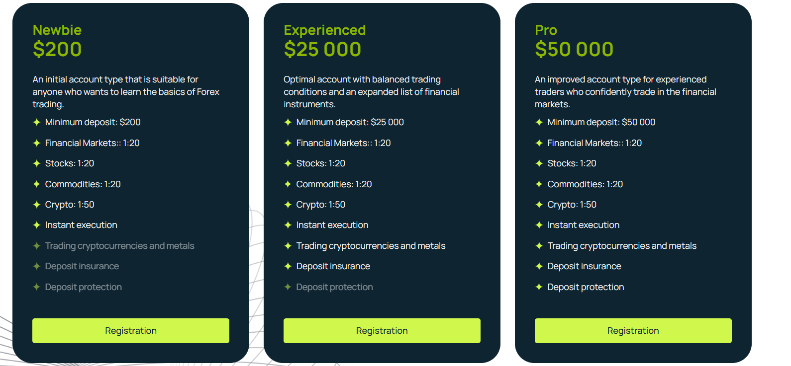Click Newbie's greyed Deposit protection item
Viewport: 791px width, 366px height.
coord(84,287)
